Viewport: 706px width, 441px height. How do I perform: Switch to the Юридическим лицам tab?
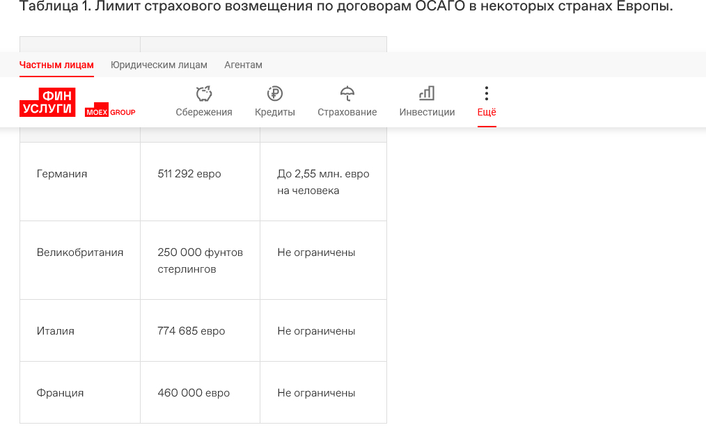159,65
